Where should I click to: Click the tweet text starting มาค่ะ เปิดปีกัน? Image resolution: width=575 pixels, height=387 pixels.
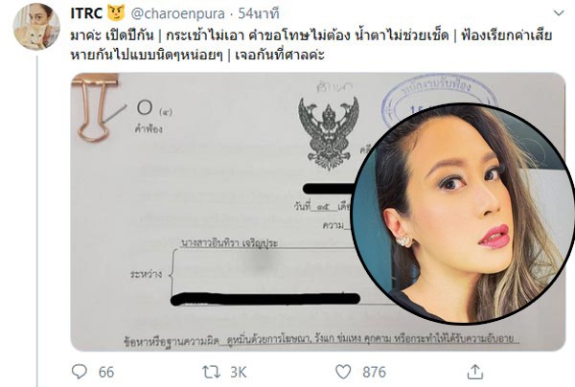point(310,45)
